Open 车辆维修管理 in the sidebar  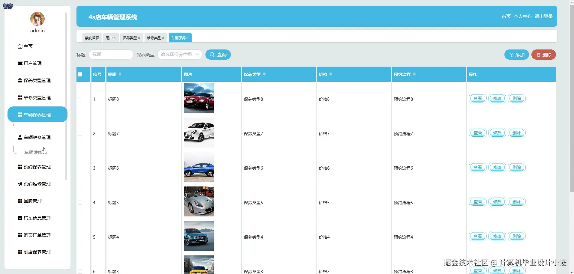tap(34, 138)
